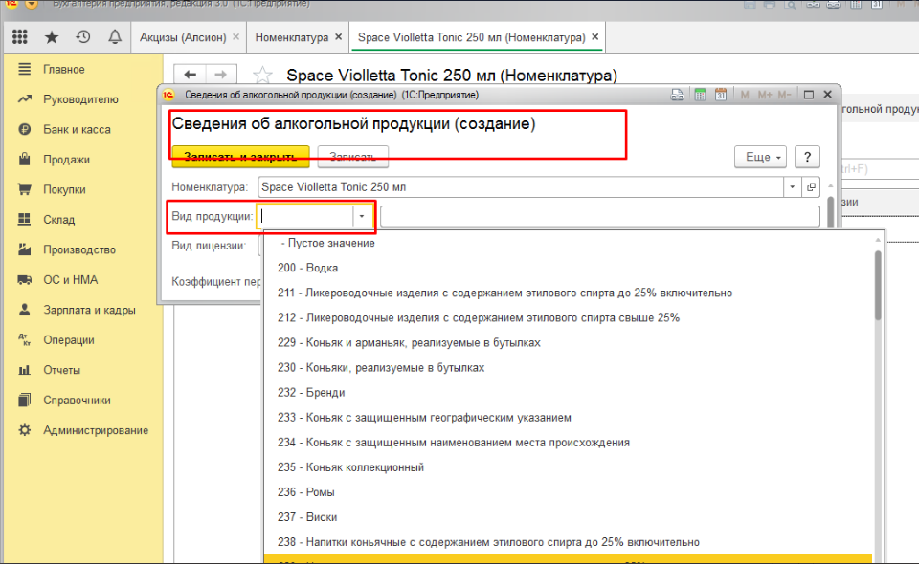Collapse the Вид продукции dropdown arrow
The width and height of the screenshot is (919, 564).
pyautogui.click(x=362, y=216)
